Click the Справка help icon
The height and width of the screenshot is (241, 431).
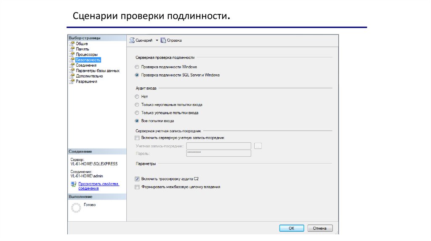pos(163,40)
